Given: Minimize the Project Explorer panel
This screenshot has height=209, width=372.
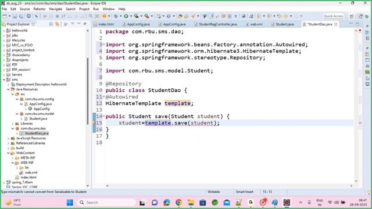Looking at the screenshot, I should (x=79, y=24).
